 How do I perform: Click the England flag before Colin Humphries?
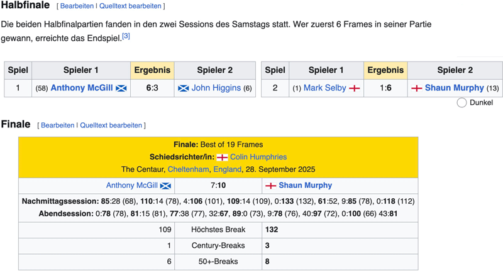tap(222, 157)
